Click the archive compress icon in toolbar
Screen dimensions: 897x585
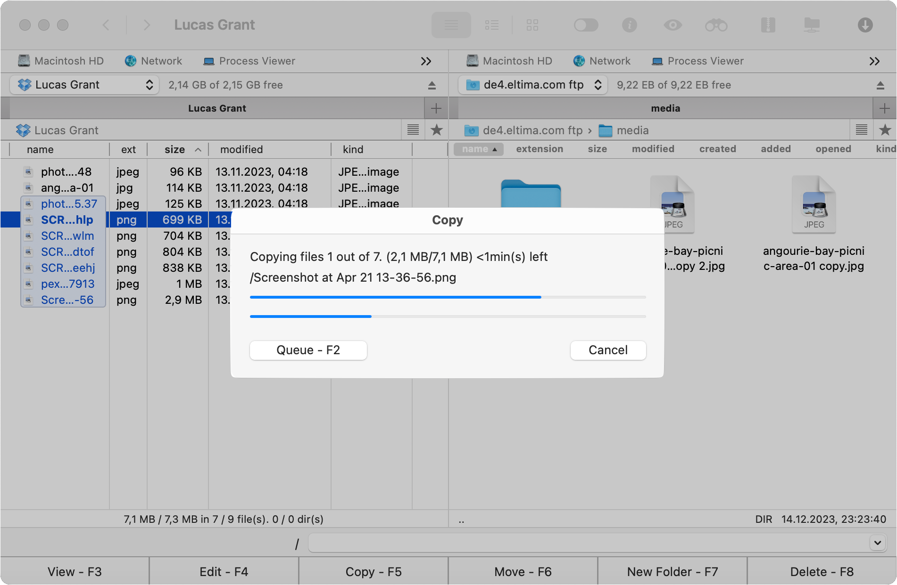pos(768,25)
